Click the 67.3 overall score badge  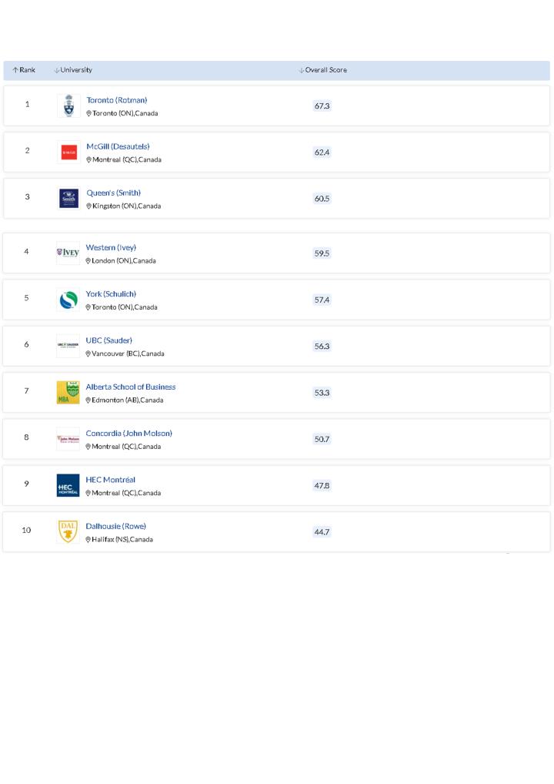pyautogui.click(x=322, y=106)
